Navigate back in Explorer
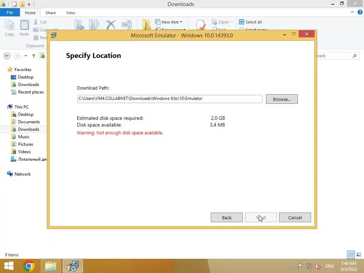The height and width of the screenshot is (273, 364). (x=7, y=56)
